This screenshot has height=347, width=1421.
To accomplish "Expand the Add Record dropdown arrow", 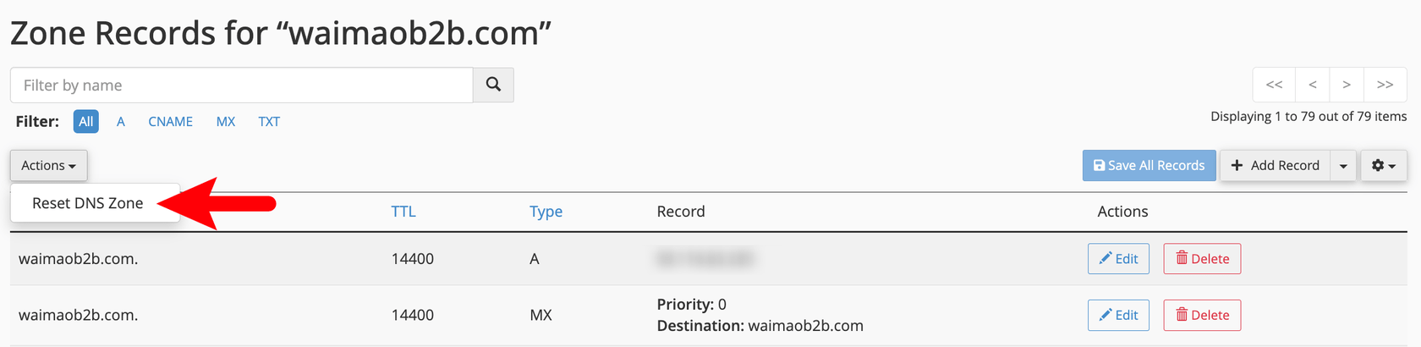I will coord(1343,166).
